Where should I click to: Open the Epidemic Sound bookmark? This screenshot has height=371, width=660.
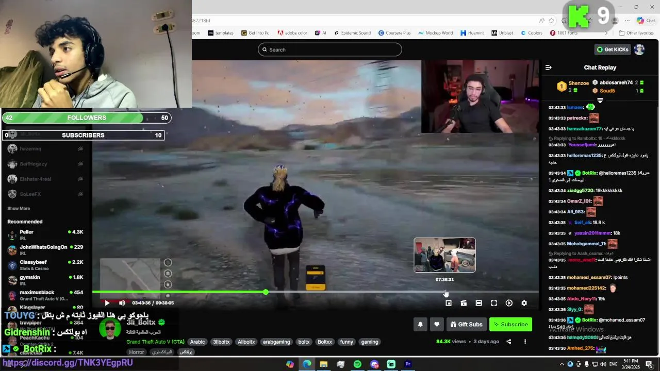pyautogui.click(x=353, y=33)
